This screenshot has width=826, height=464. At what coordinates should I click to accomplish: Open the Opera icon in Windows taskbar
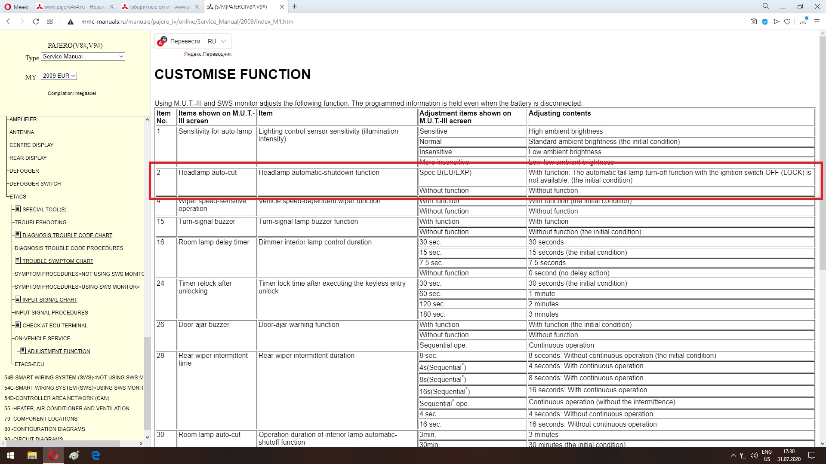tap(53, 455)
